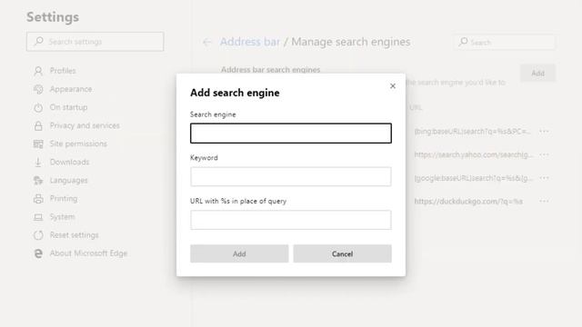The height and width of the screenshot is (327, 582).
Task: Click the Search settings box
Action: click(95, 42)
